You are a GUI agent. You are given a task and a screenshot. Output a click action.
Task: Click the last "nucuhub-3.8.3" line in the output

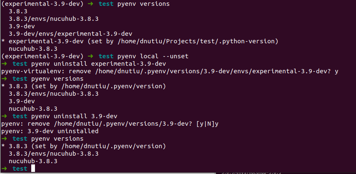[x=33, y=161]
